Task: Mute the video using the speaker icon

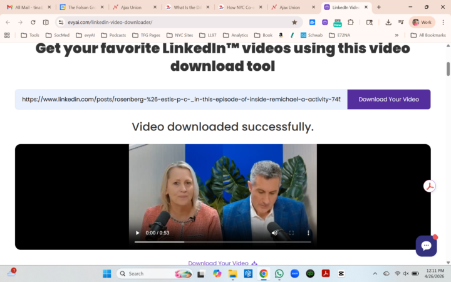Action: (274, 232)
